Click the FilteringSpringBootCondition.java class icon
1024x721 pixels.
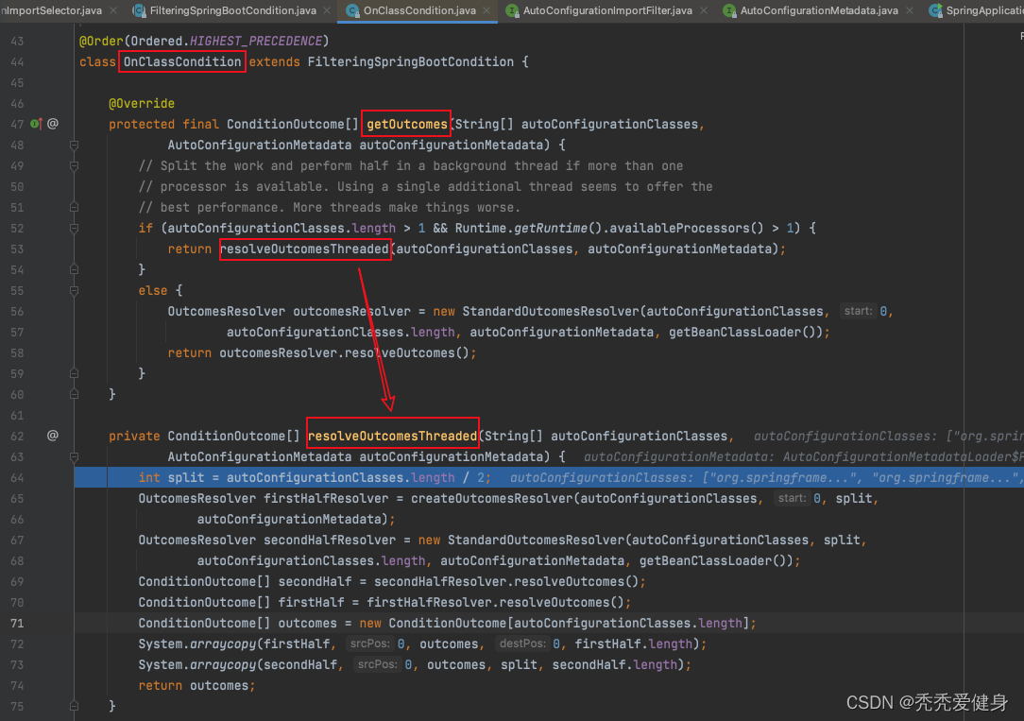tap(140, 10)
